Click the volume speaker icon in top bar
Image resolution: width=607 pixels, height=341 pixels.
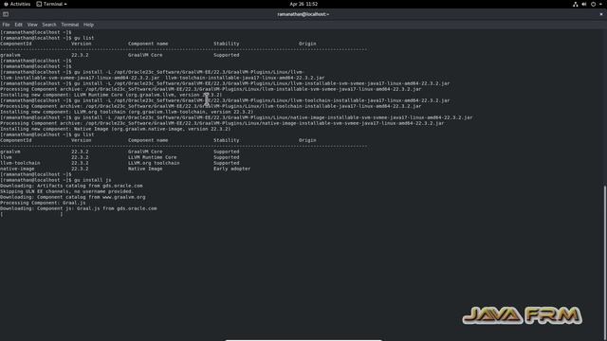[x=584, y=4]
